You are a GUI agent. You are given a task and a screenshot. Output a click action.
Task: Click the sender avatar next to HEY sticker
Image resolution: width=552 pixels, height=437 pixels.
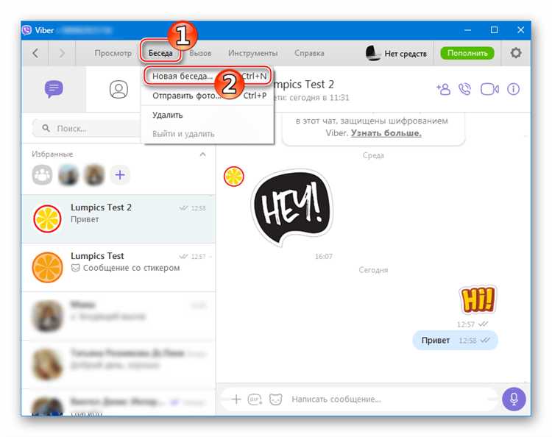(x=234, y=177)
